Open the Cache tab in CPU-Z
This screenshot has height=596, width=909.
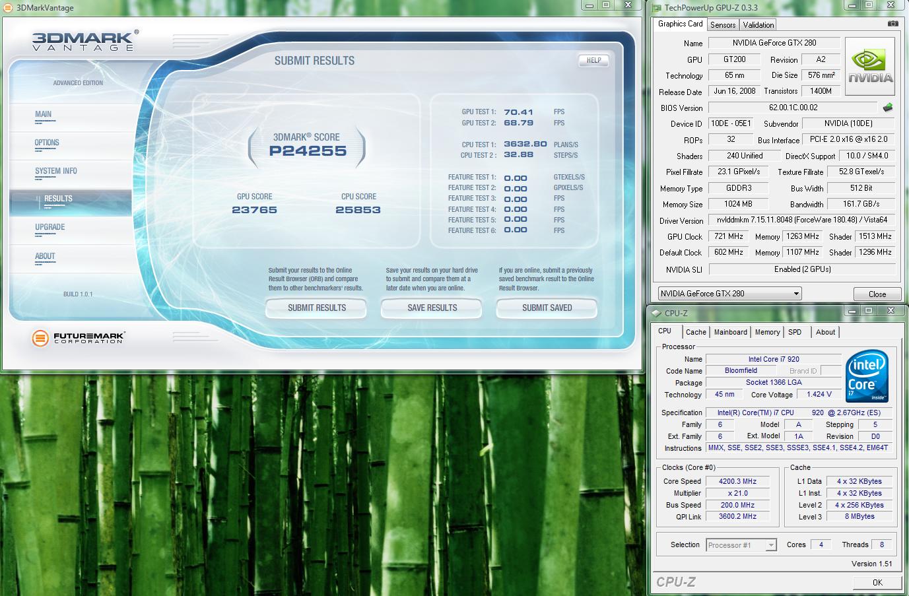[x=696, y=332]
